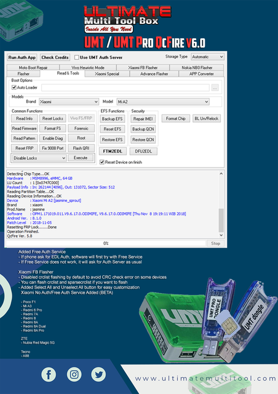
Task: Click the Android Ver. 8.1.0 log line
Action: pyautogui.click(x=24, y=219)
